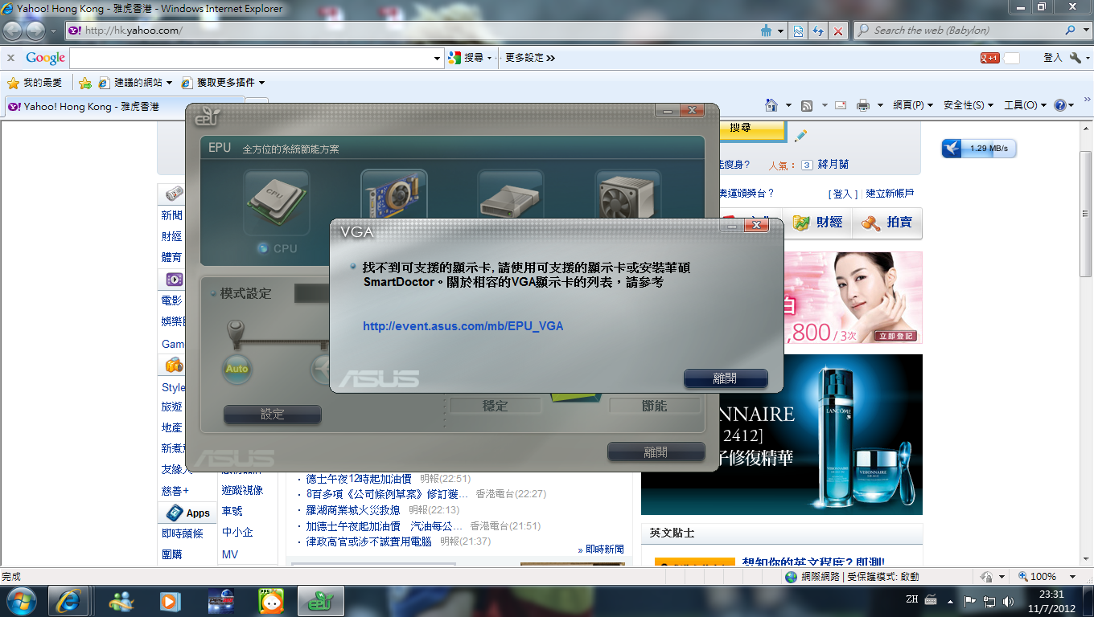
Task: Open the 工具(O) menu
Action: point(1026,105)
